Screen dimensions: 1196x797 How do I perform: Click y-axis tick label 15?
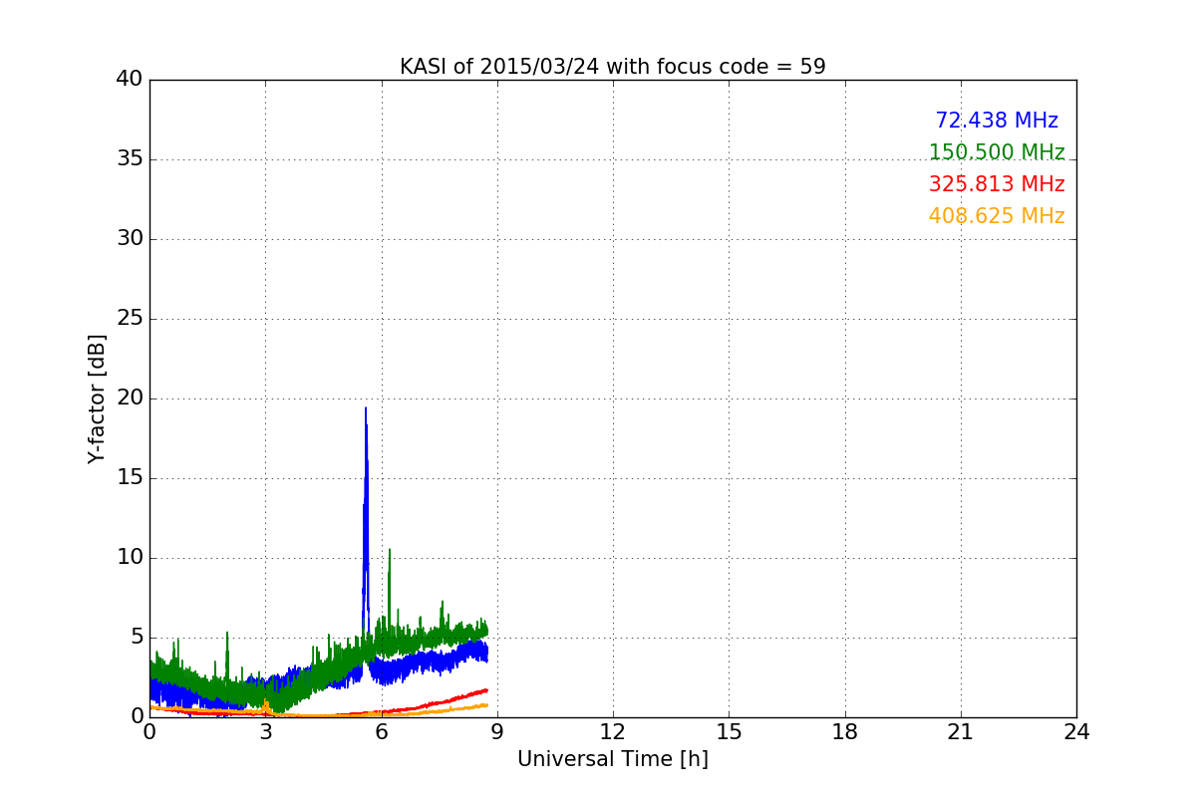[x=130, y=478]
